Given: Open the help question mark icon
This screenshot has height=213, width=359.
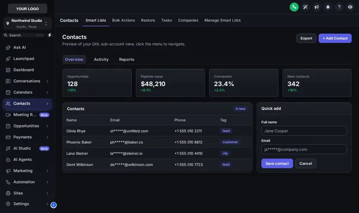Looking at the screenshot, I should [339, 7].
